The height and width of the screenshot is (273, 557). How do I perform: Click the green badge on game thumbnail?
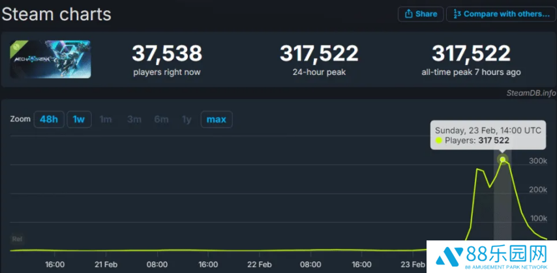(18, 47)
